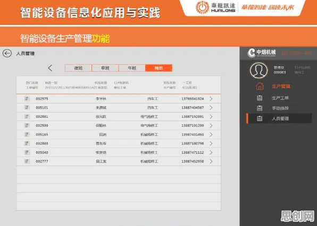Click phone number 13987431493
The height and width of the screenshot is (226, 317).
click(x=193, y=134)
